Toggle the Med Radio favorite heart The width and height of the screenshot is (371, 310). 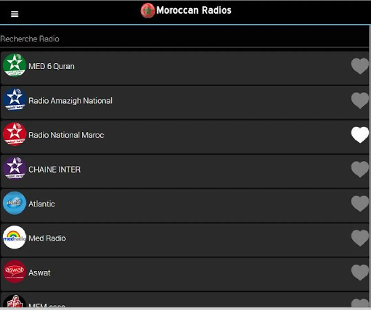[x=360, y=238]
